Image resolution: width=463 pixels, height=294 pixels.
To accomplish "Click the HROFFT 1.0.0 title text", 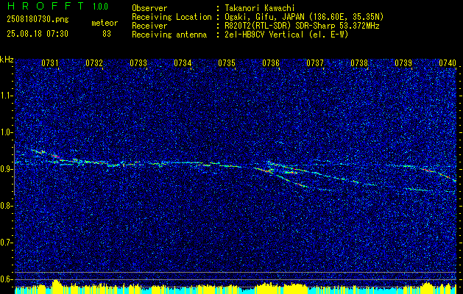I will [57, 6].
